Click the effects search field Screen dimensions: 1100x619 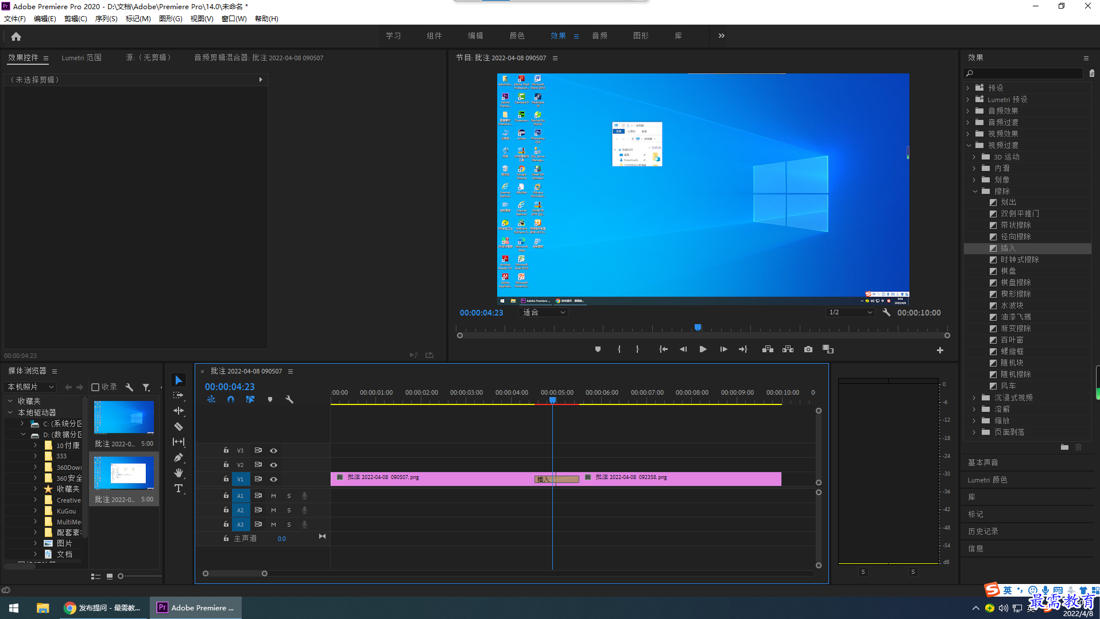coord(1025,73)
